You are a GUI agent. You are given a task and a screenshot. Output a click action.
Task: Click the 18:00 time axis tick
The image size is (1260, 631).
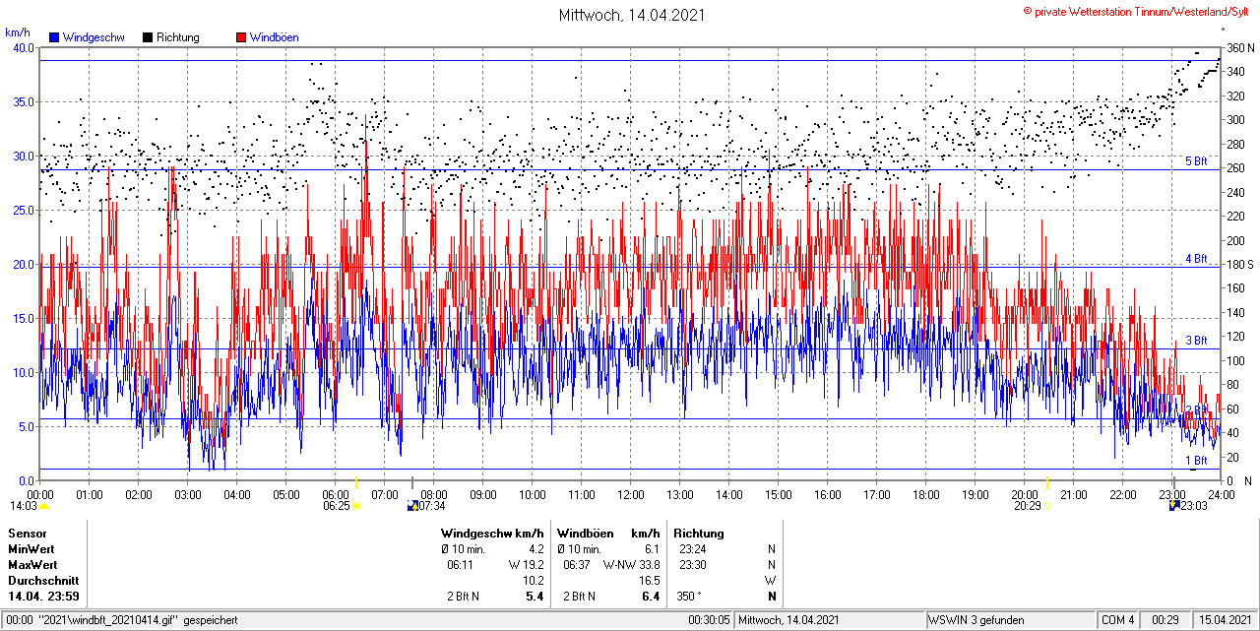926,493
